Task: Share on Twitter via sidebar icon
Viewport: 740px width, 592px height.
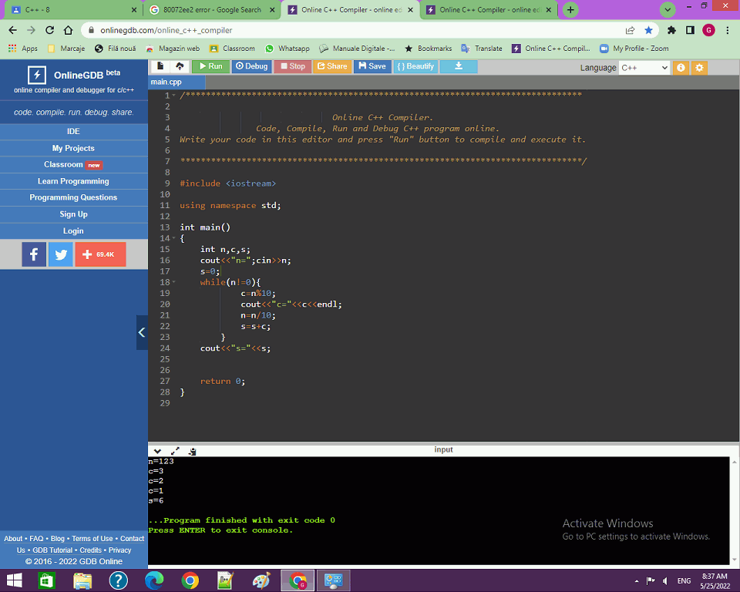Action: (61, 254)
